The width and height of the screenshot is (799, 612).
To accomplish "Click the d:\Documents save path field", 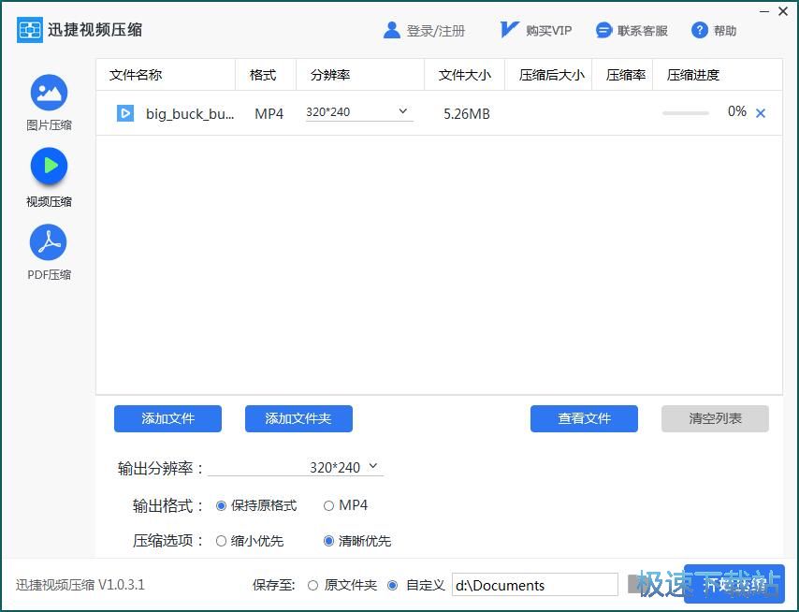I will 534,586.
